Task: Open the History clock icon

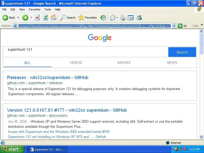Action: [x=103, y=18]
